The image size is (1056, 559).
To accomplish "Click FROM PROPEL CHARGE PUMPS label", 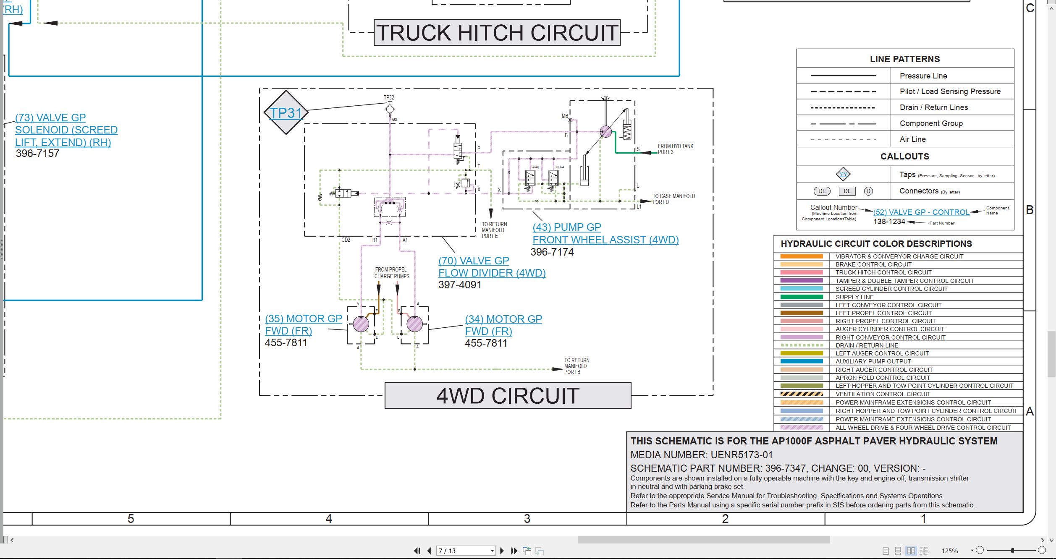I will coord(391,273).
